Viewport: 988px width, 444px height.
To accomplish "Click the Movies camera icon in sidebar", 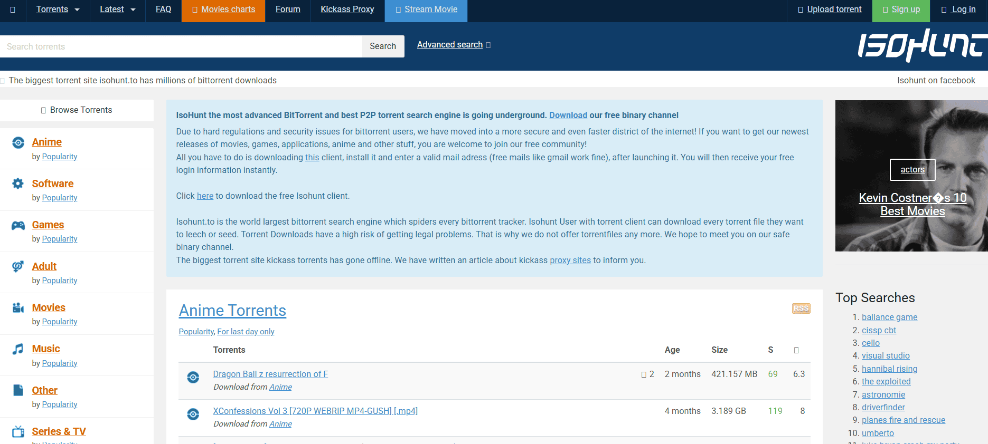I will pyautogui.click(x=18, y=307).
